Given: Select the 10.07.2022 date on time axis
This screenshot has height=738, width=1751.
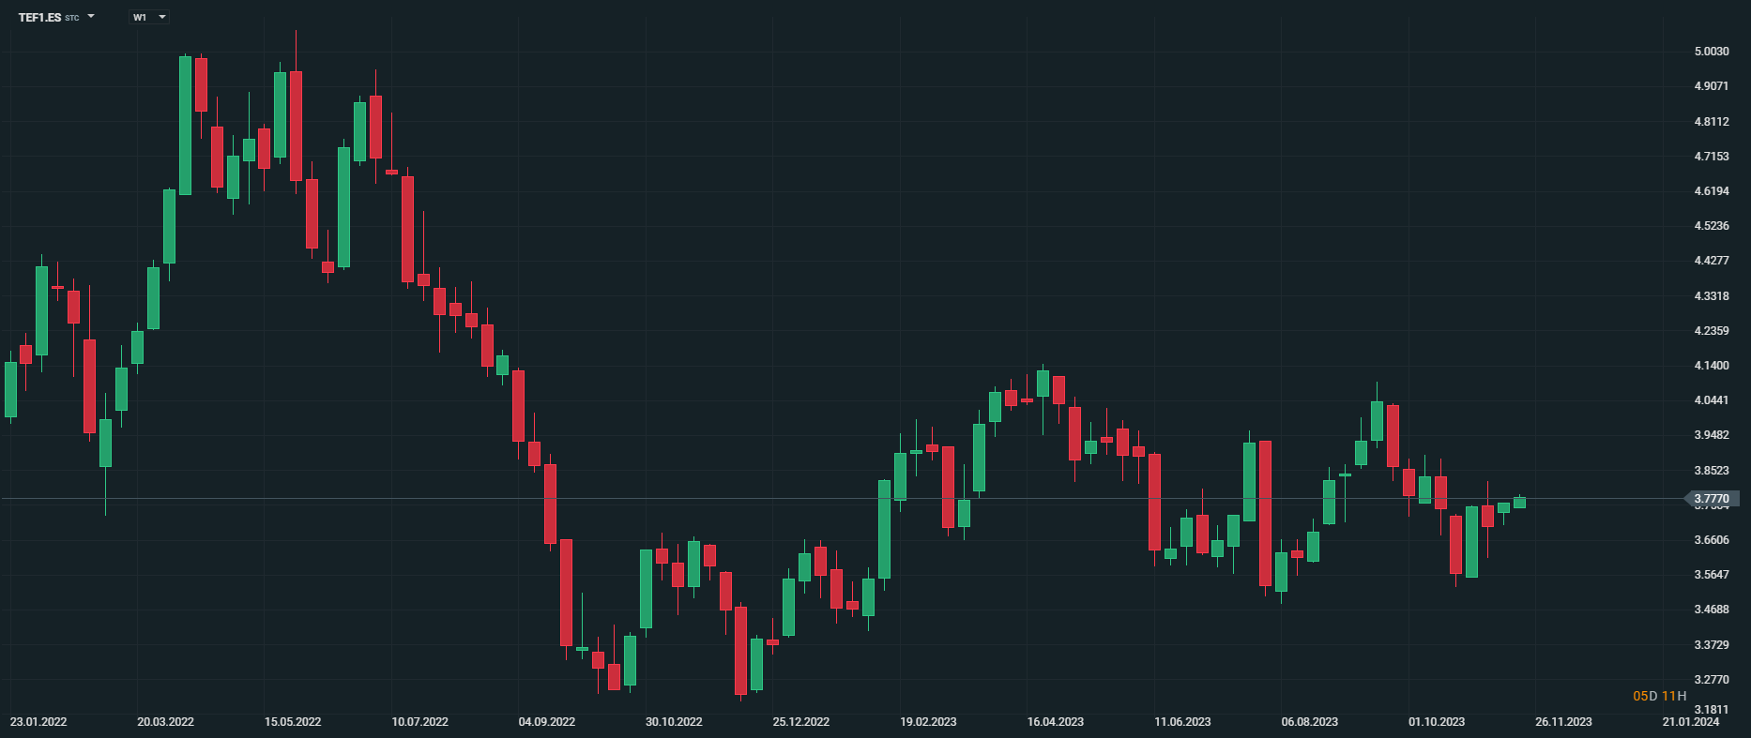Looking at the screenshot, I should [x=419, y=722].
